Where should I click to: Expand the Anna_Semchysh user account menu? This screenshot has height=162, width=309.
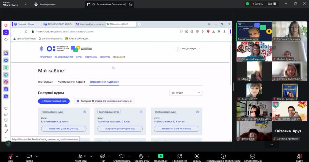pyautogui.click(x=188, y=49)
